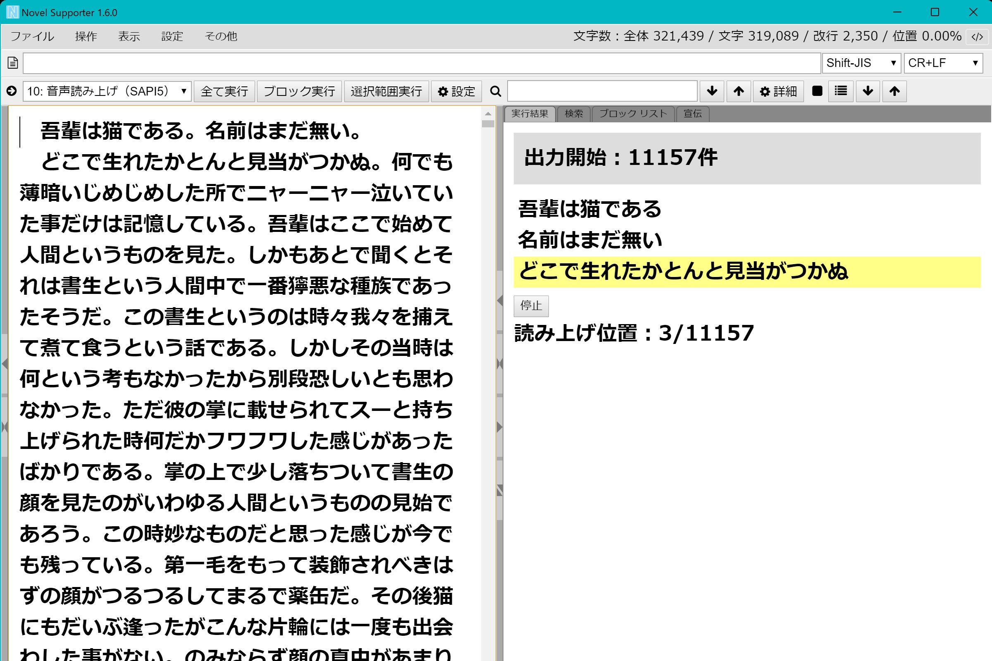Open the Shift-JIS encoding dropdown
The image size is (992, 661).
861,63
